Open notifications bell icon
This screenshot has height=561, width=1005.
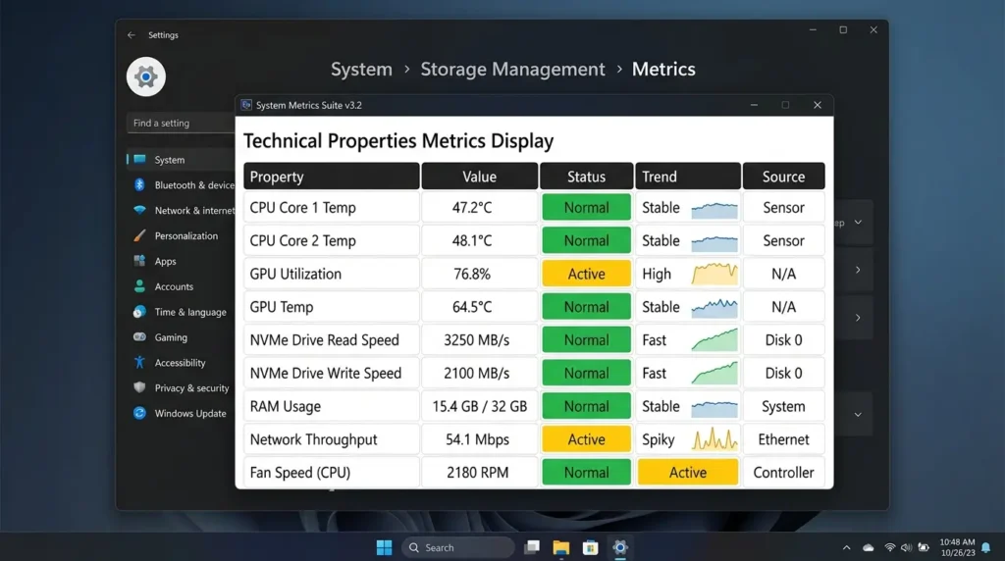point(986,547)
